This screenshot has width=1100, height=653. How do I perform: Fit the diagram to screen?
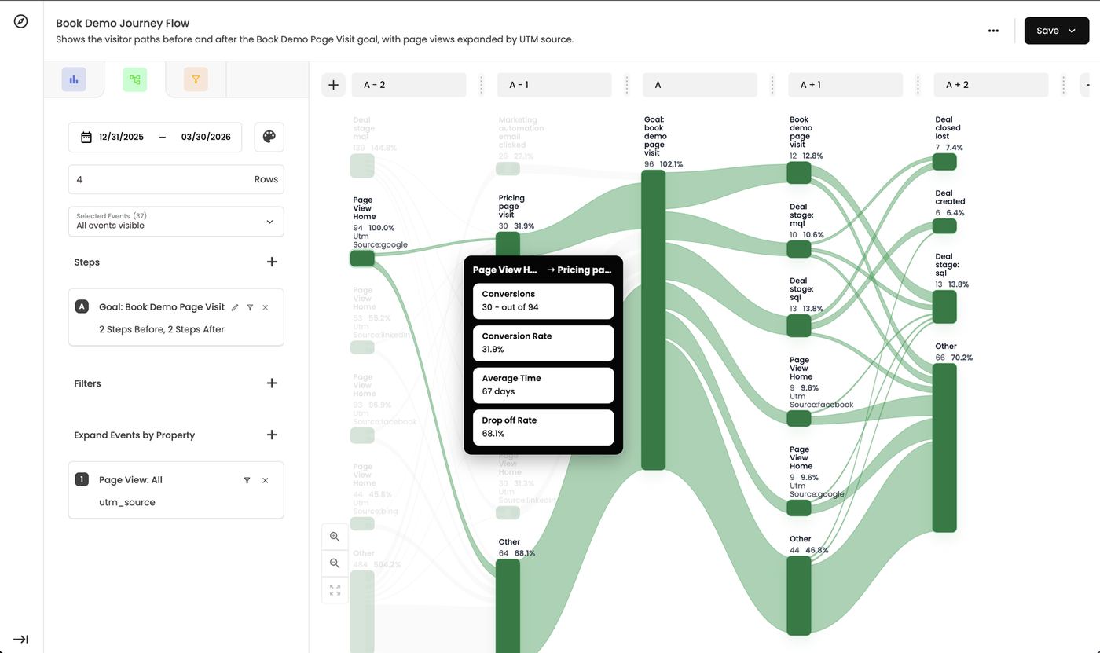[x=335, y=590]
